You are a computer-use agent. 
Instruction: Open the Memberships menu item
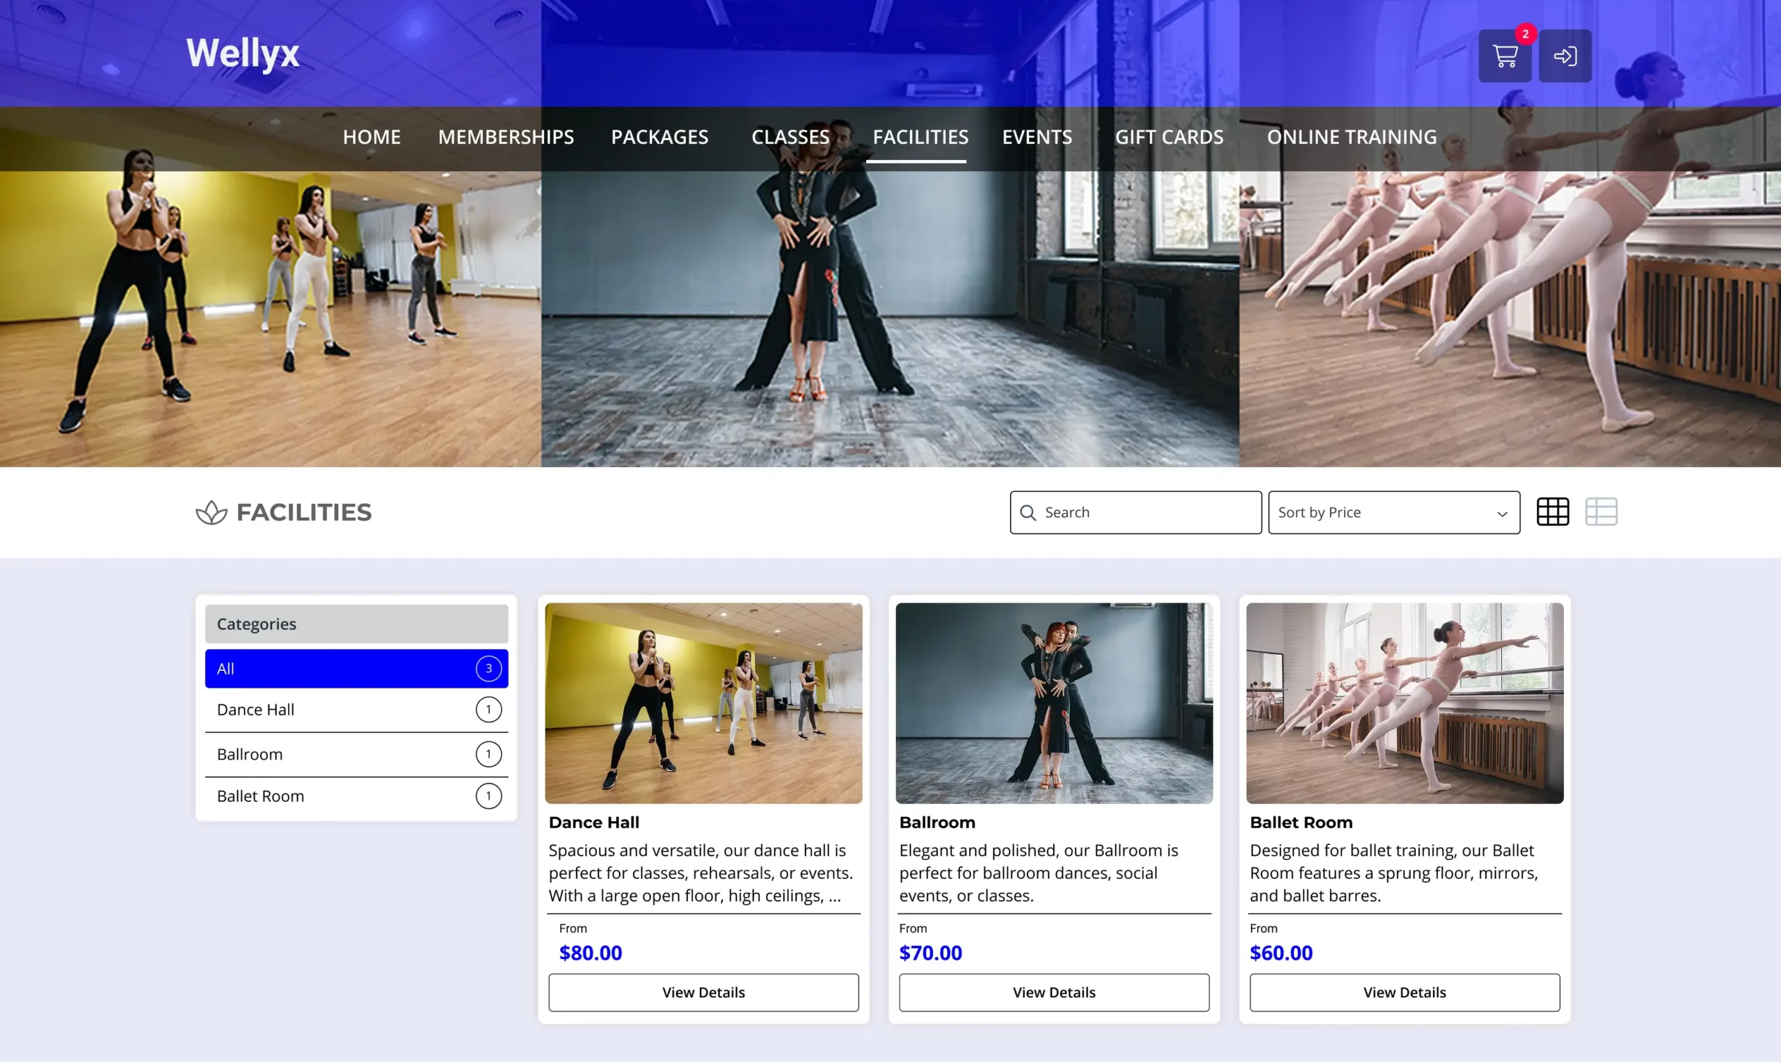pos(506,136)
